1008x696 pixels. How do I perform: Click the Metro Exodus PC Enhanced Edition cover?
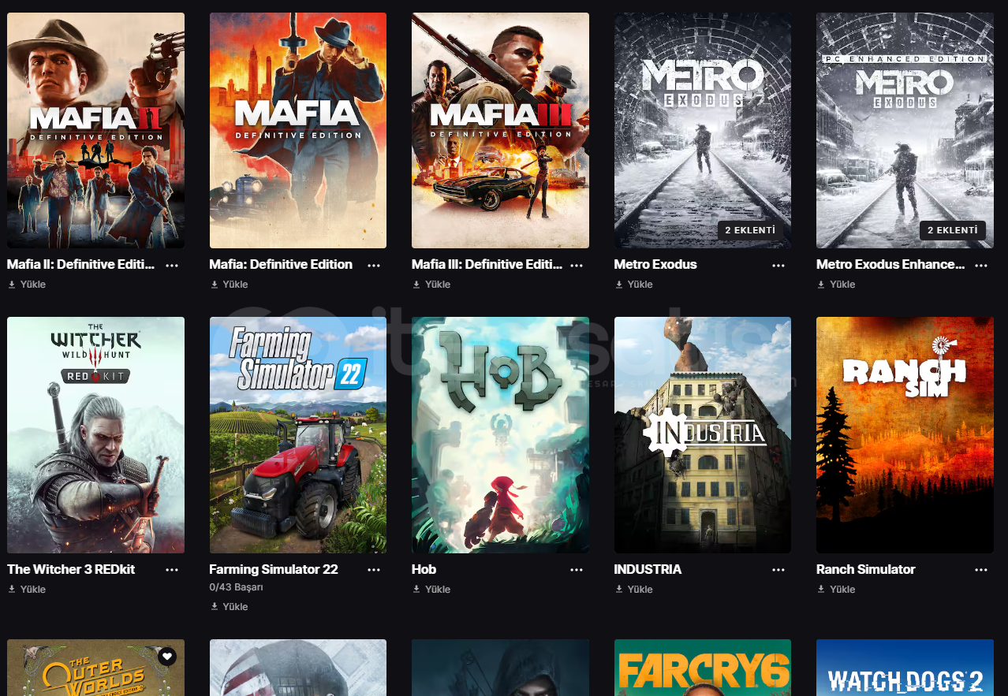pos(905,130)
